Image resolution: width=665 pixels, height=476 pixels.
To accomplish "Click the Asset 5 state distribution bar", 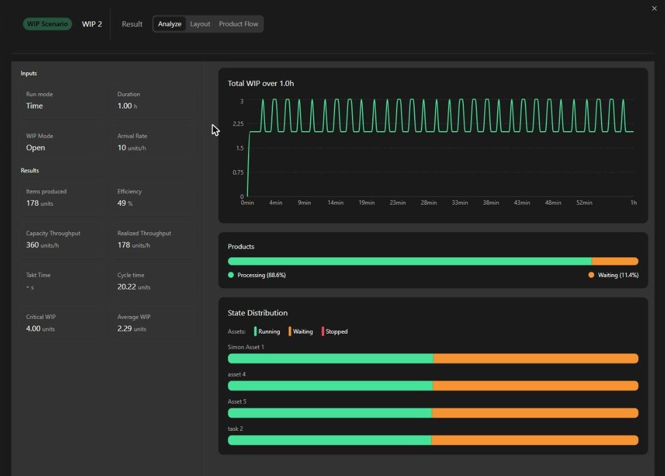I will [x=433, y=413].
